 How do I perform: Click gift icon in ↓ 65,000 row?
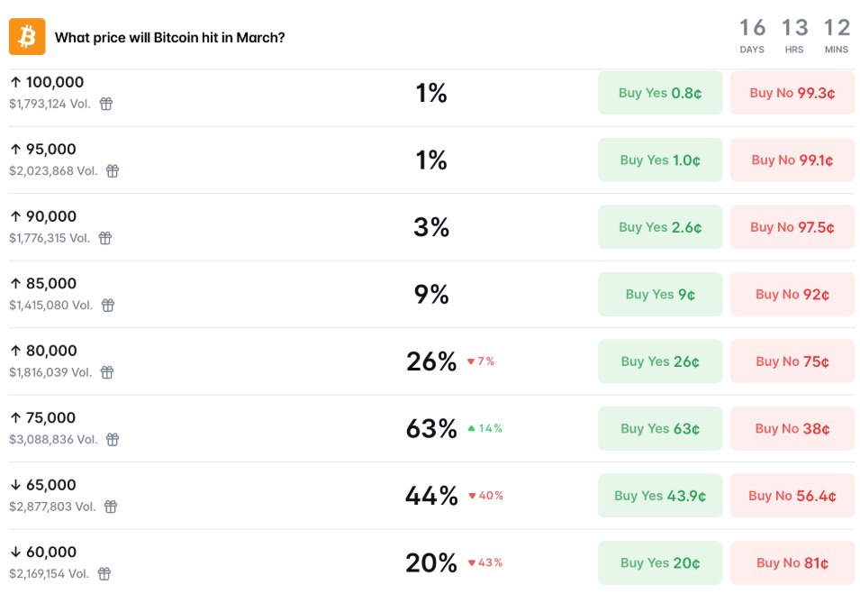coord(111,507)
